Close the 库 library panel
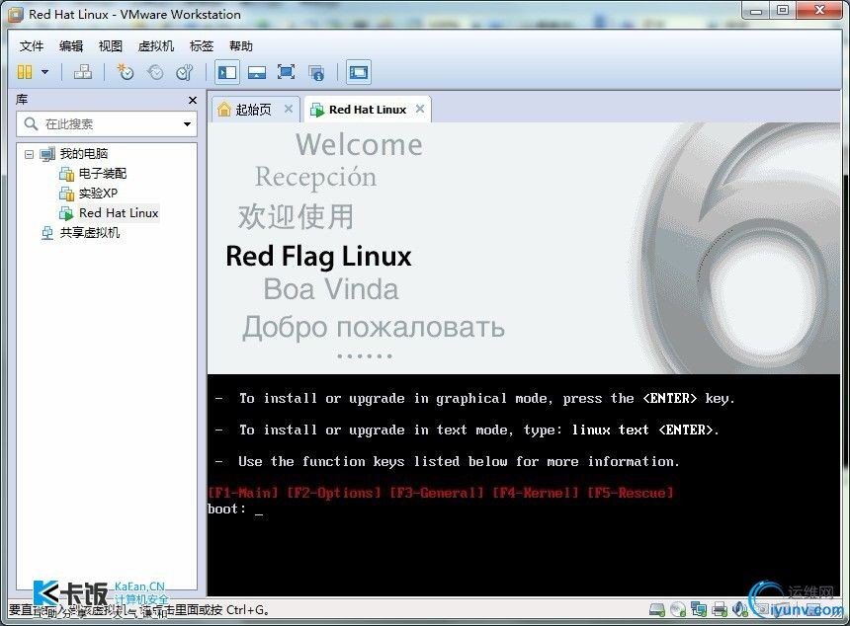Viewport: 850px width, 626px height. [193, 100]
